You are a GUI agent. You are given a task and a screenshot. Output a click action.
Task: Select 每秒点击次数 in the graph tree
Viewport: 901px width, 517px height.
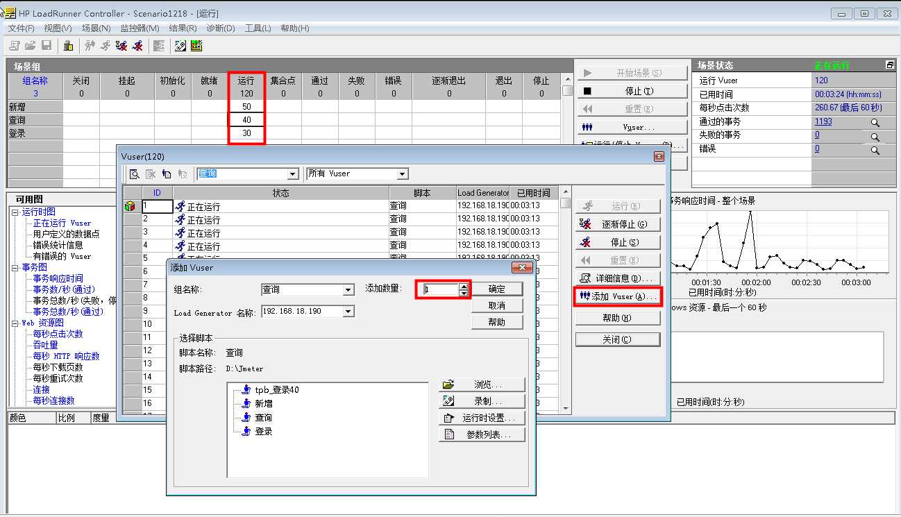[x=58, y=334]
